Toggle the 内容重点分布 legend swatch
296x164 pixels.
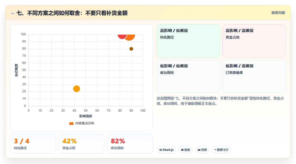coord(71,123)
